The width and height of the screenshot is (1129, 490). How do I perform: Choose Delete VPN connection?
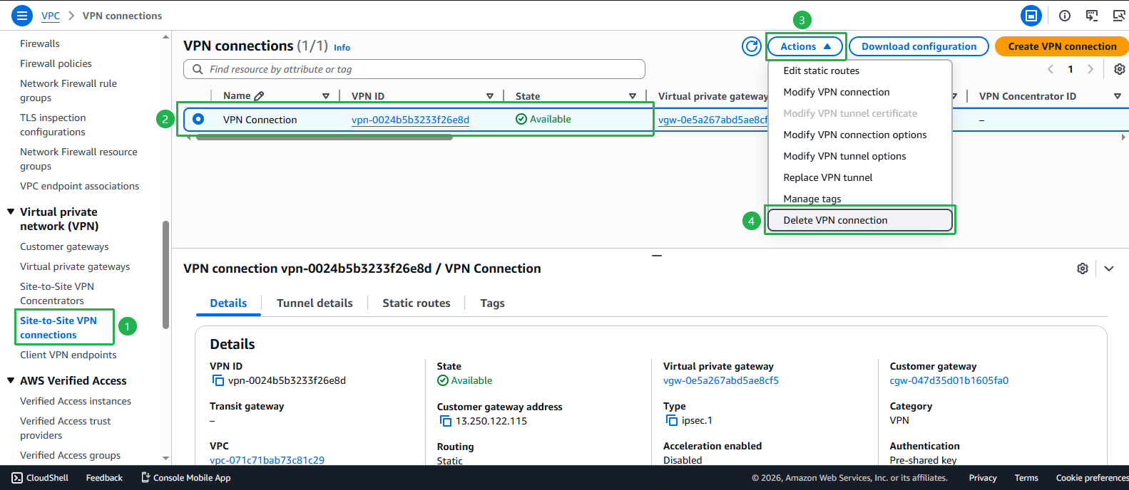[859, 220]
